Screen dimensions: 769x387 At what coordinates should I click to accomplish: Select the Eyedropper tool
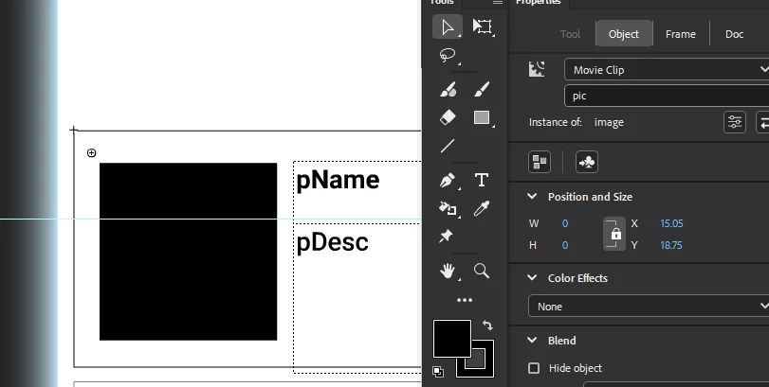tap(482, 209)
